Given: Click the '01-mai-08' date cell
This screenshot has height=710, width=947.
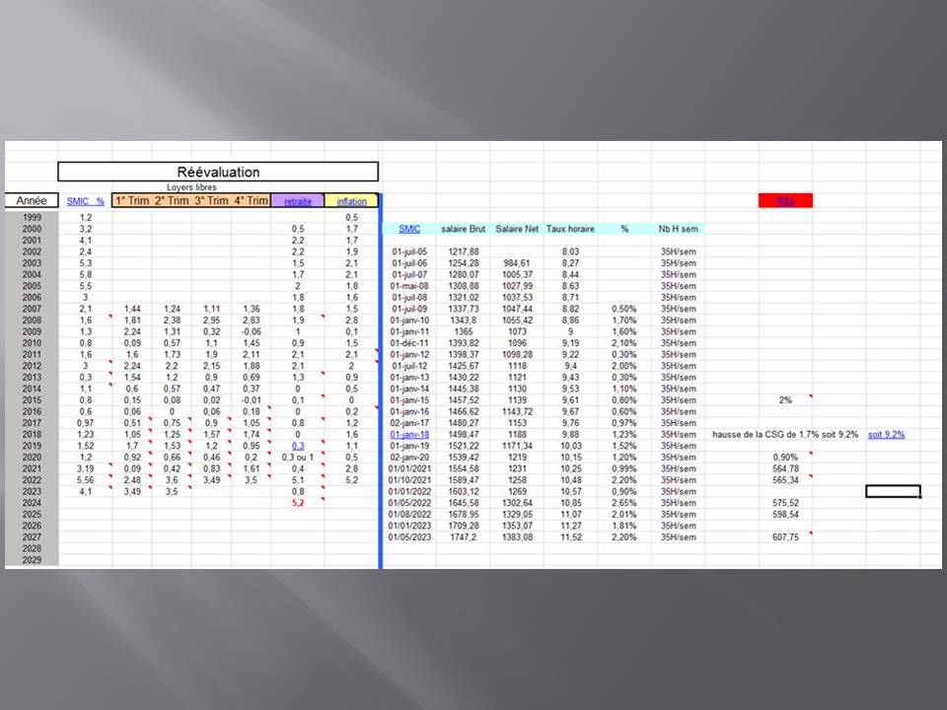Looking at the screenshot, I should pos(409,286).
